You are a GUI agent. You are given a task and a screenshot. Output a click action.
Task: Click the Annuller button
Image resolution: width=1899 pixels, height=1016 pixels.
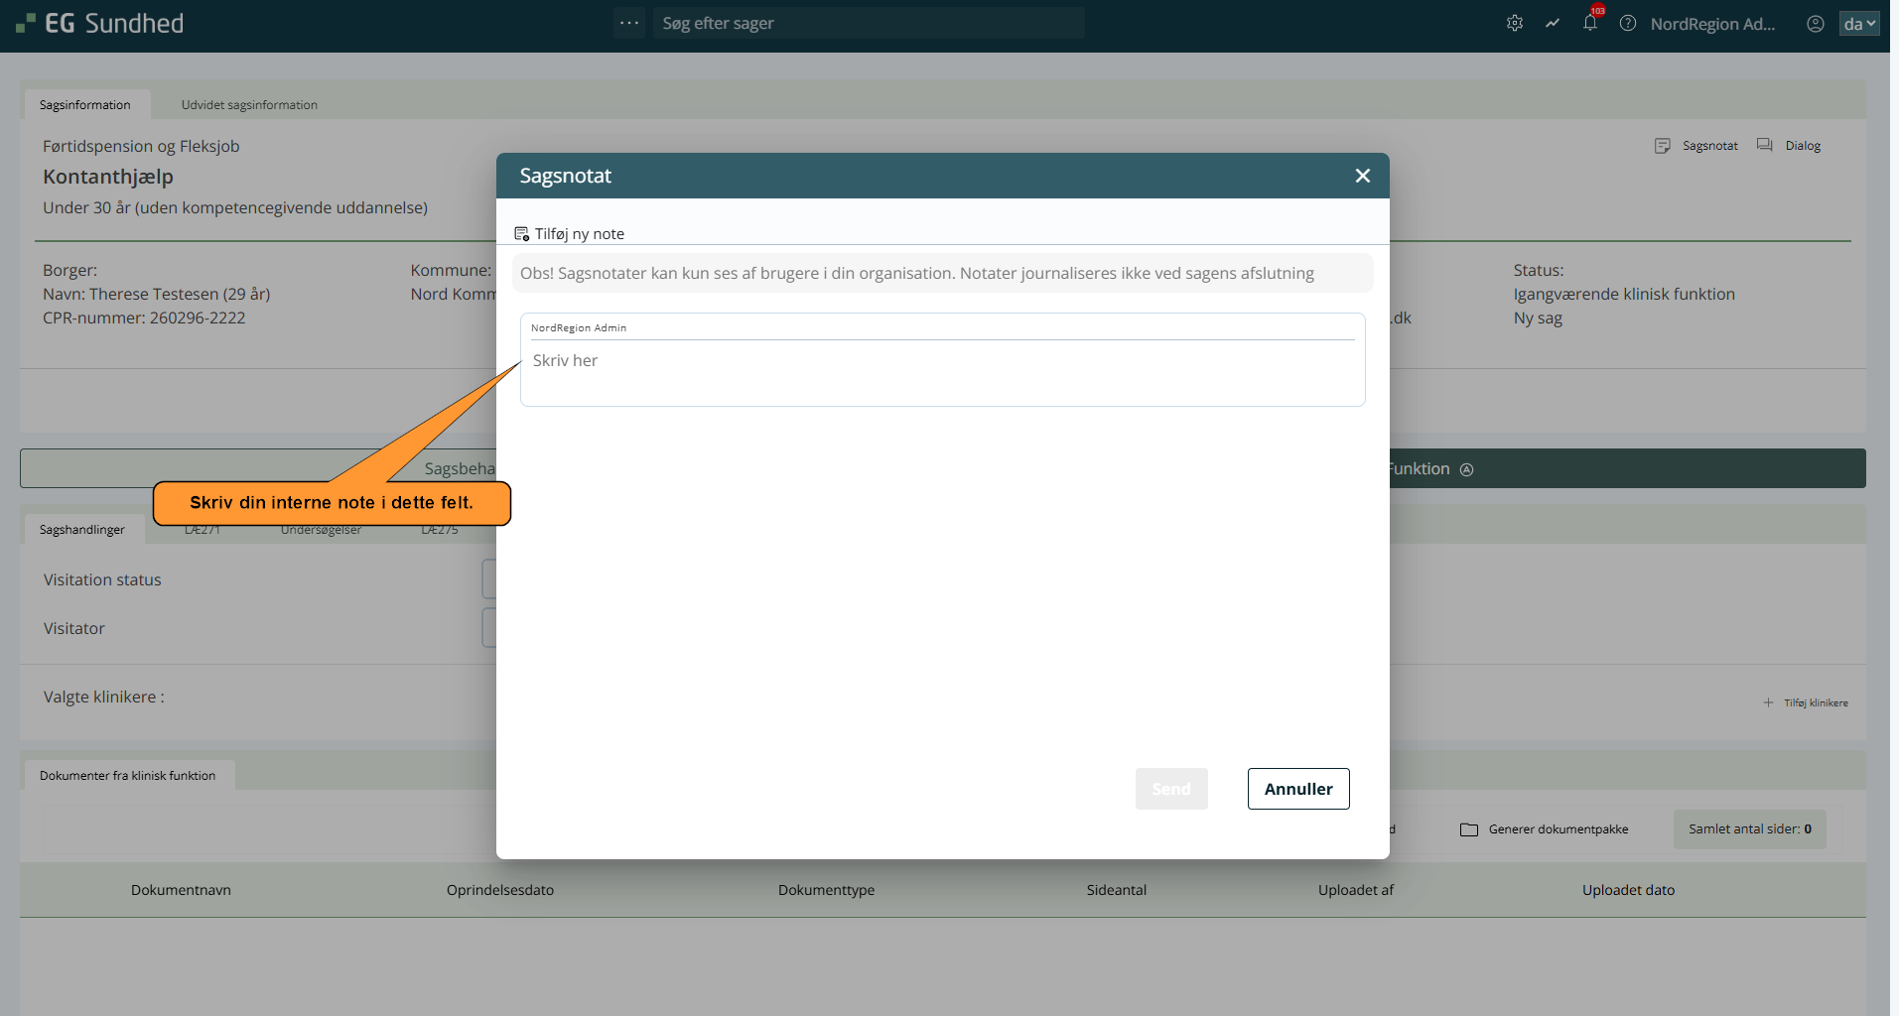click(x=1297, y=789)
